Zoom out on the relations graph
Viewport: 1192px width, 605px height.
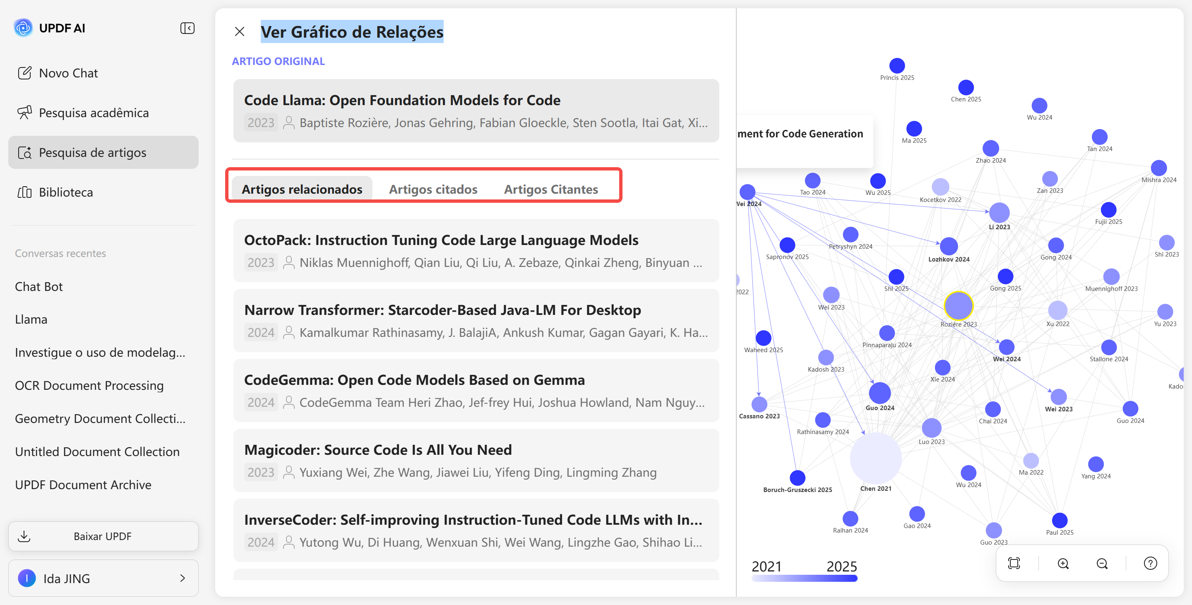coord(1102,563)
